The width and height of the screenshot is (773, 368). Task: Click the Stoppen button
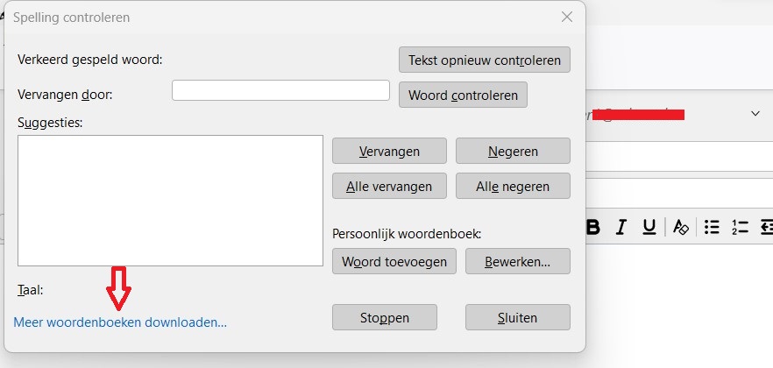(385, 317)
